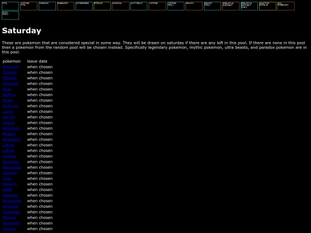Screen dimensions: 311x233
Task: Click 'when chosen' in the Arceus row
Action: point(40,228)
